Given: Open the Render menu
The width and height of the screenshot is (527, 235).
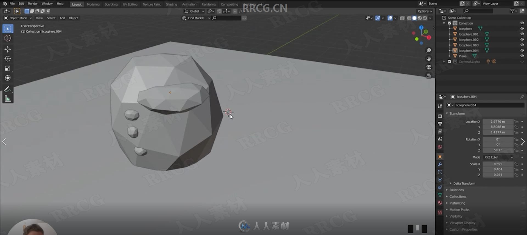Looking at the screenshot, I should coord(33,4).
